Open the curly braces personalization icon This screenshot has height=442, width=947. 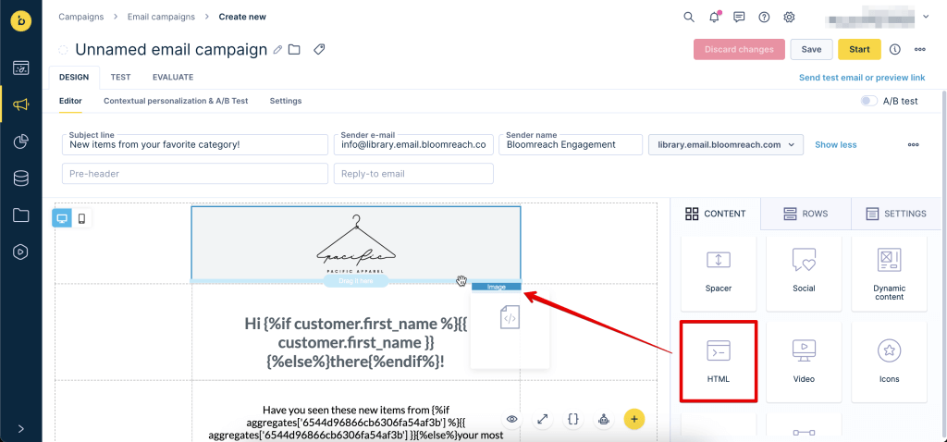(573, 419)
